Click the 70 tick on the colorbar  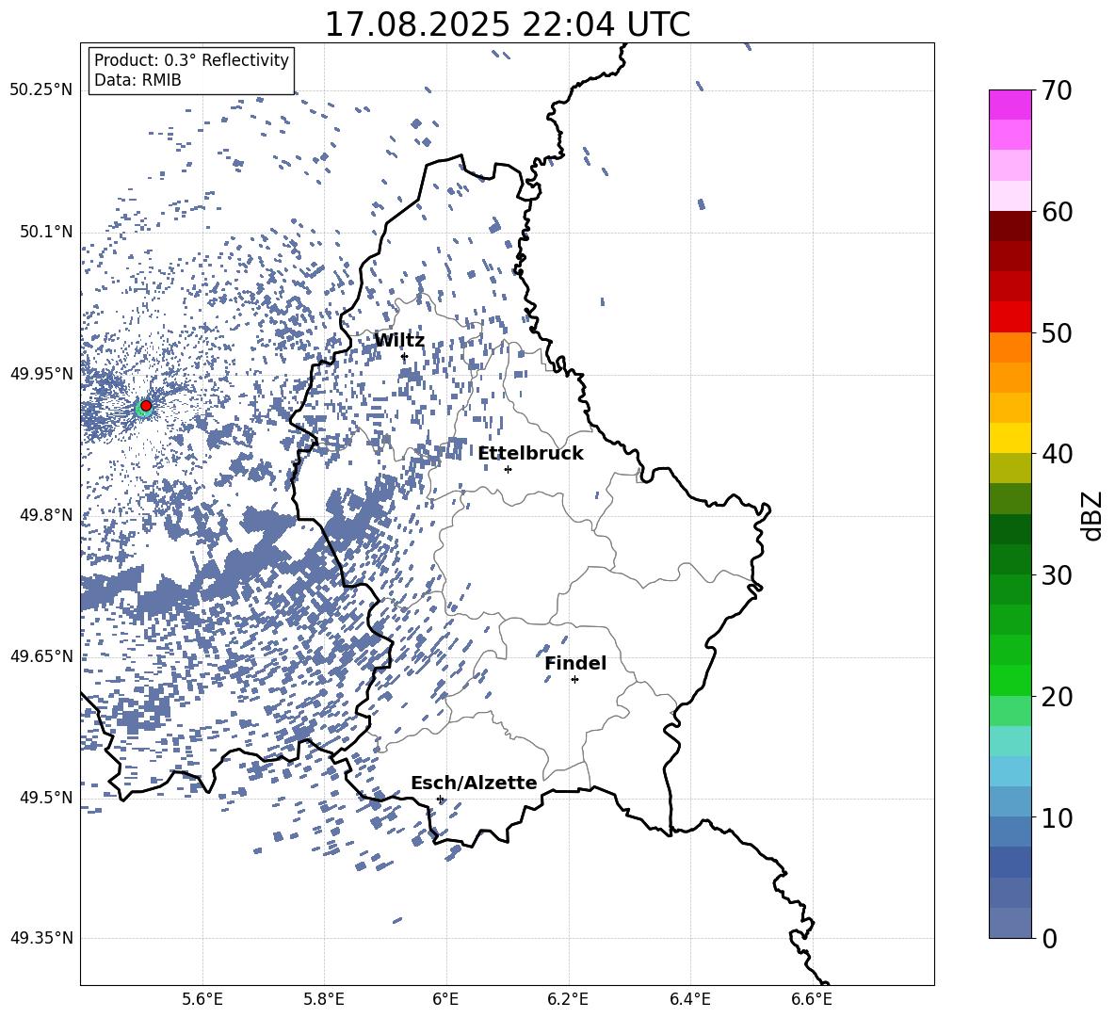1057,90
